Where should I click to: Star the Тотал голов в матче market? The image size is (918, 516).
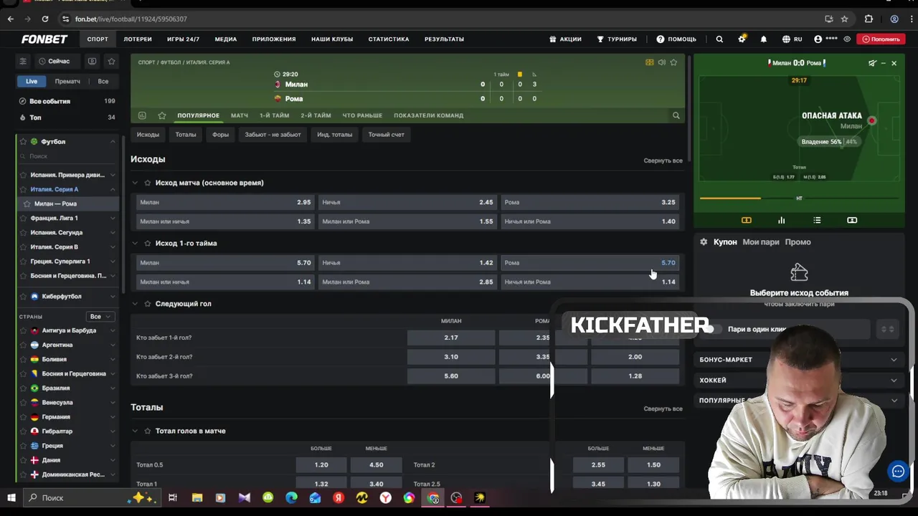(148, 431)
